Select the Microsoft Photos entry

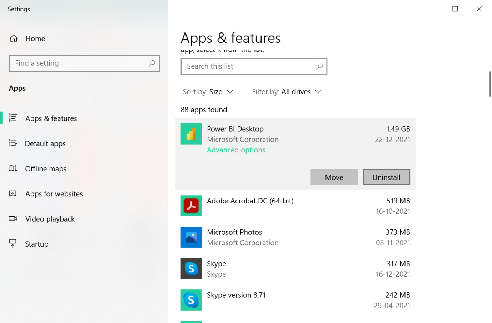point(295,237)
